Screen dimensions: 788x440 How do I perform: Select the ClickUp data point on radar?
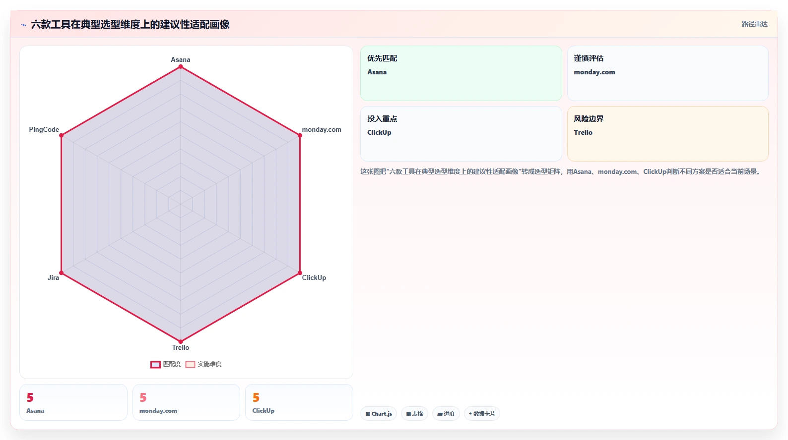point(300,273)
